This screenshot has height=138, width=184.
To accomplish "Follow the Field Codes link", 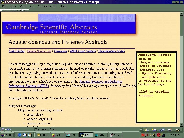I will point(17,51).
